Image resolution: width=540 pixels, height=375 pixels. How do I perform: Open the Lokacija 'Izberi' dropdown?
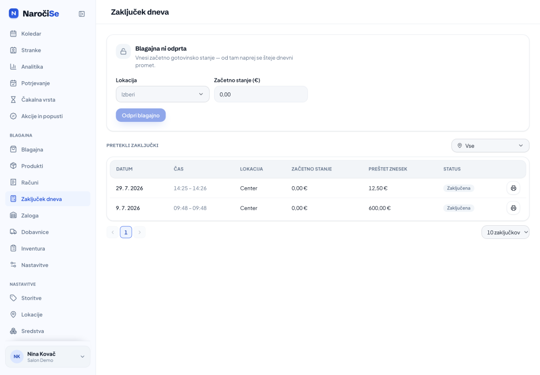[162, 94]
